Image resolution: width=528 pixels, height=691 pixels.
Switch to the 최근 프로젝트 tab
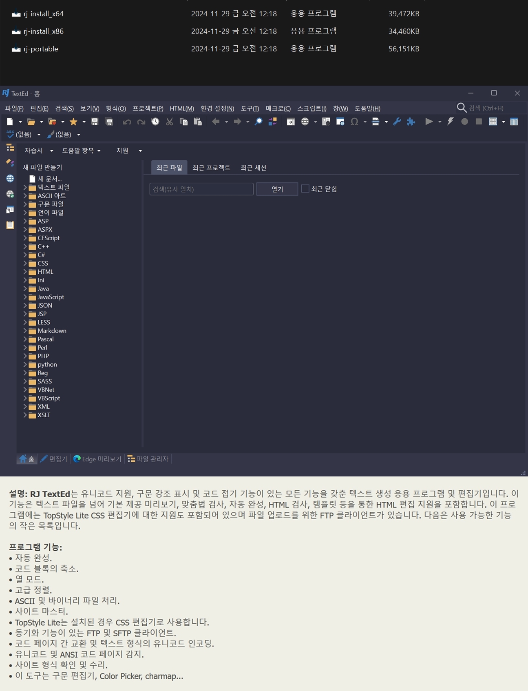point(211,168)
